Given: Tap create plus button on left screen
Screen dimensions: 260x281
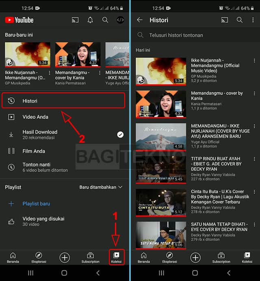Looking at the screenshot, I should (x=65, y=257).
